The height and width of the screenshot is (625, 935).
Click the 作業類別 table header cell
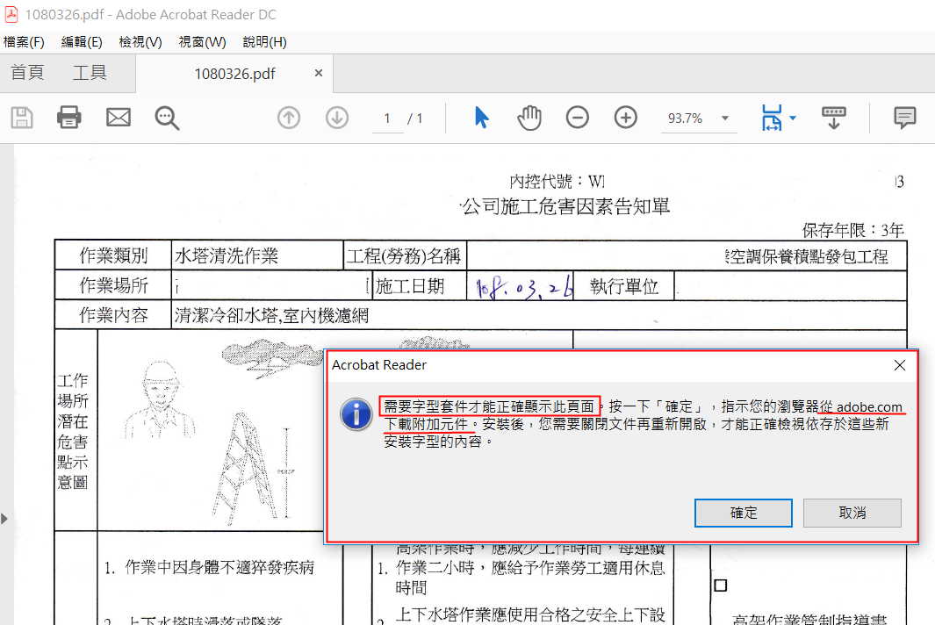[113, 255]
